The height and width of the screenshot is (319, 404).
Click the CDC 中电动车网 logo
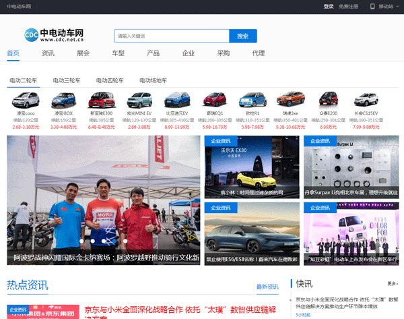click(x=54, y=35)
